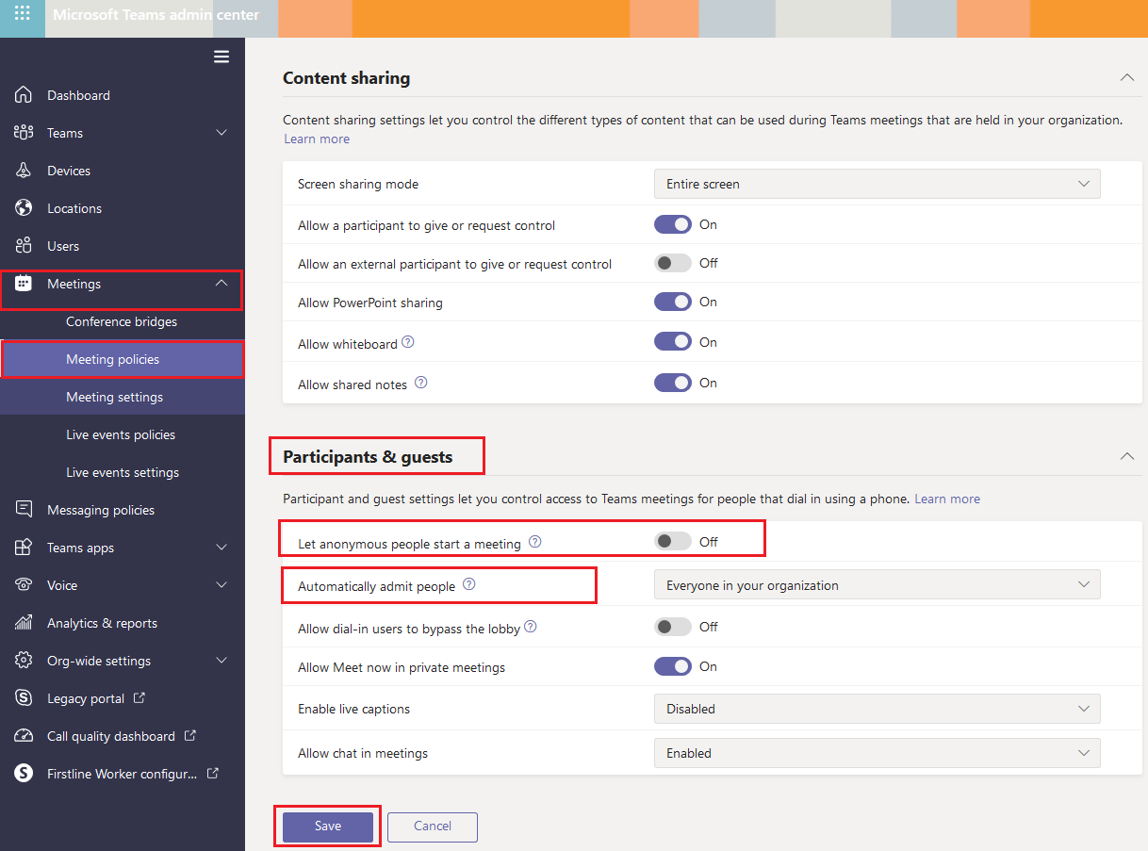Viewport: 1148px width, 851px height.
Task: Click the Allow shared notes help icon
Action: coord(421,383)
